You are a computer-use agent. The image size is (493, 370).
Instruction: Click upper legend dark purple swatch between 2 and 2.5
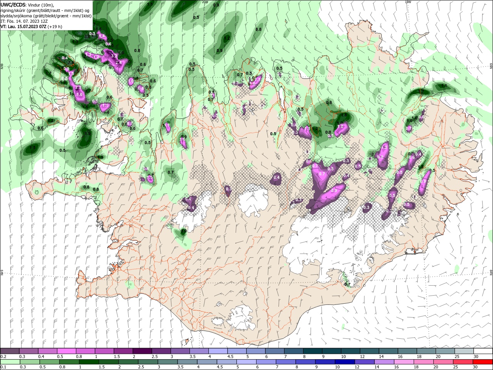pyautogui.click(x=142, y=351)
